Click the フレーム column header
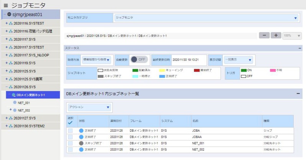Image resolution: width=306 pixels, height=160 pixels. point(145,121)
